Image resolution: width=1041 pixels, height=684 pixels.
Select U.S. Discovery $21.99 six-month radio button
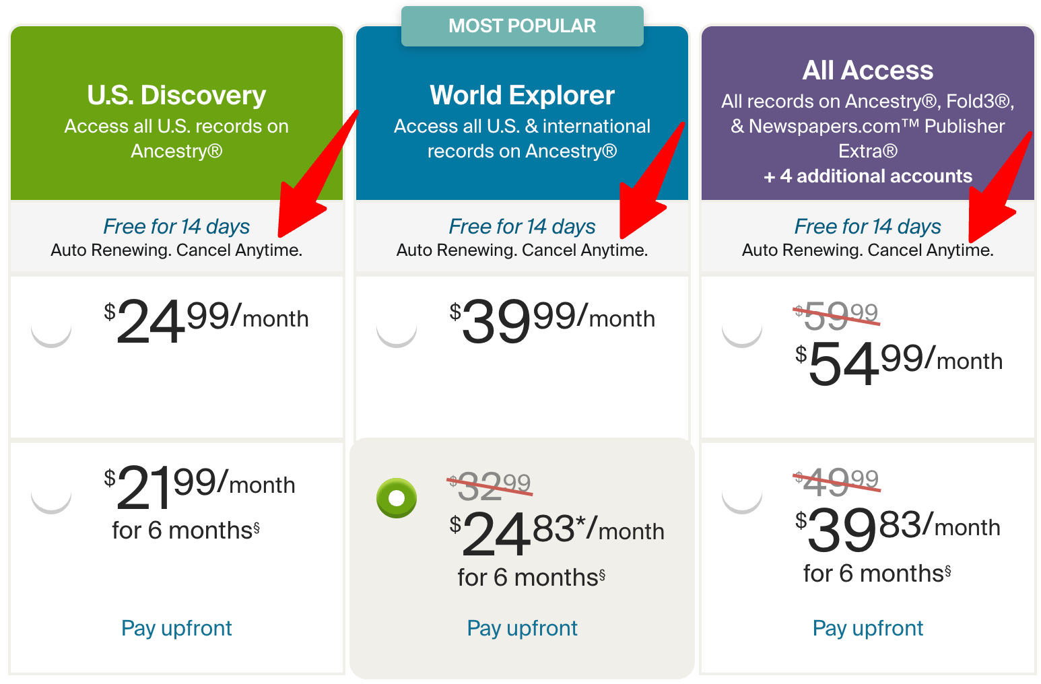pos(51,494)
